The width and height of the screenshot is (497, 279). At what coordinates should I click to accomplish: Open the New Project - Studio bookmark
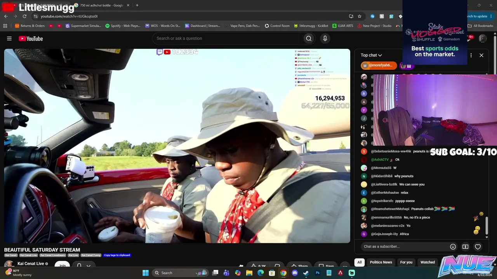375,26
